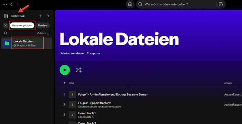Open the Zuletzt sort dropdown
The height and width of the screenshot is (124, 242).
point(43,33)
